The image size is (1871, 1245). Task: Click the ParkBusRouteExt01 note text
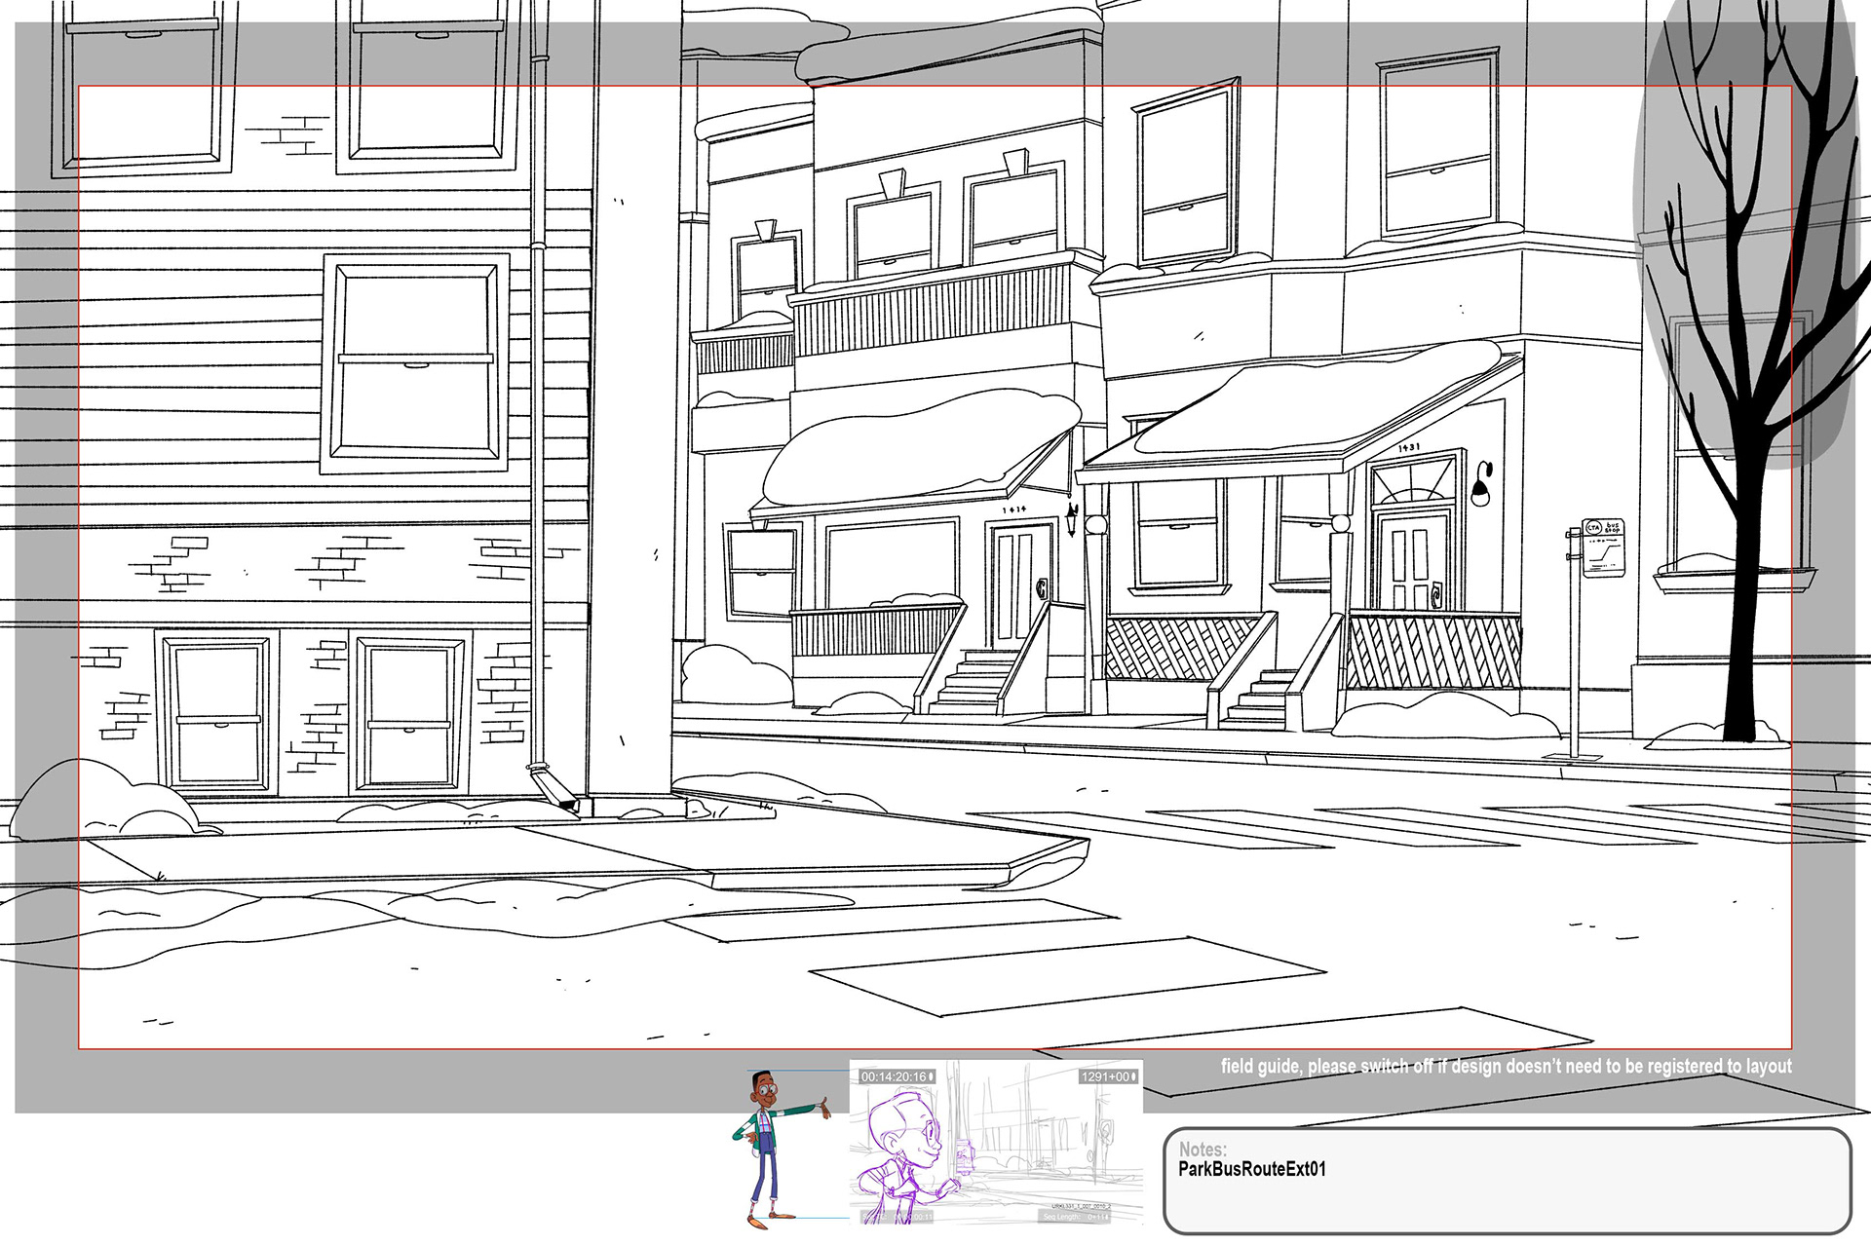(1251, 1169)
